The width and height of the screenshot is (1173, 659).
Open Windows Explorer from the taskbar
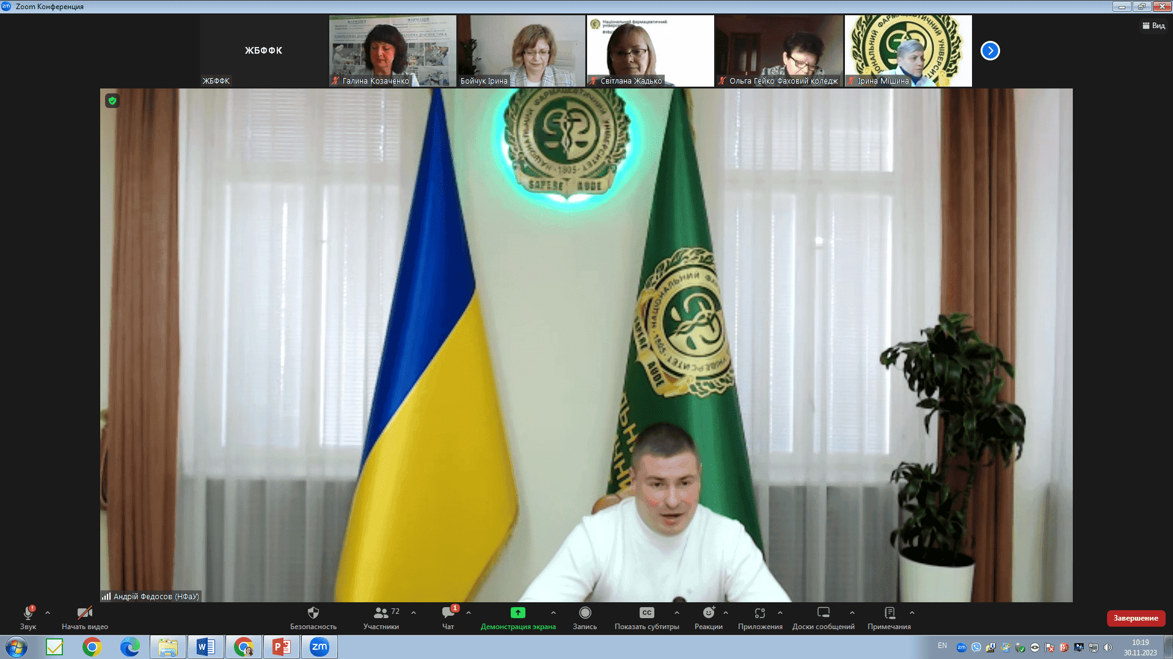168,647
